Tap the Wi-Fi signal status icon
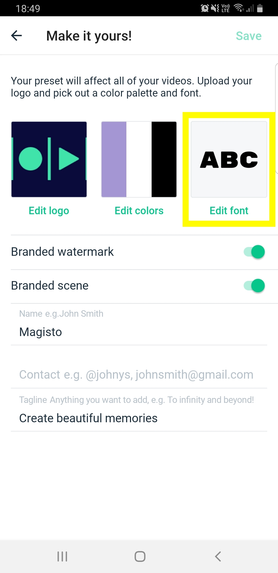This screenshot has height=573, width=278. pos(239,8)
